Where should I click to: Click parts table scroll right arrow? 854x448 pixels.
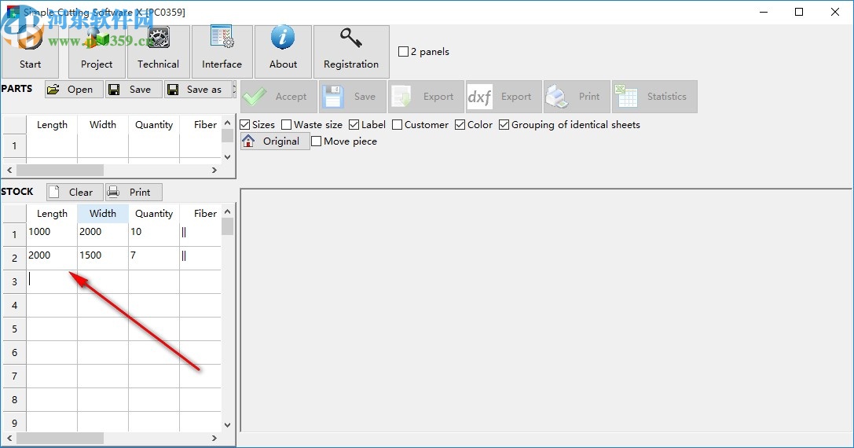coord(214,170)
